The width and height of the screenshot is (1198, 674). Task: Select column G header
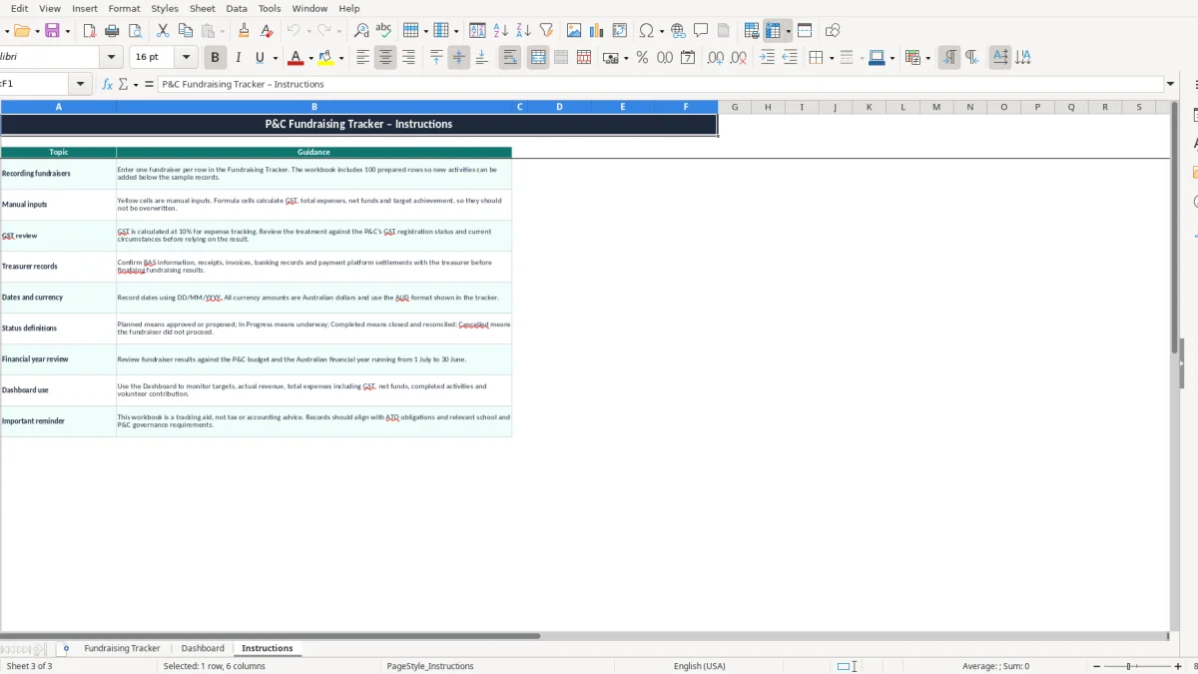(x=735, y=107)
